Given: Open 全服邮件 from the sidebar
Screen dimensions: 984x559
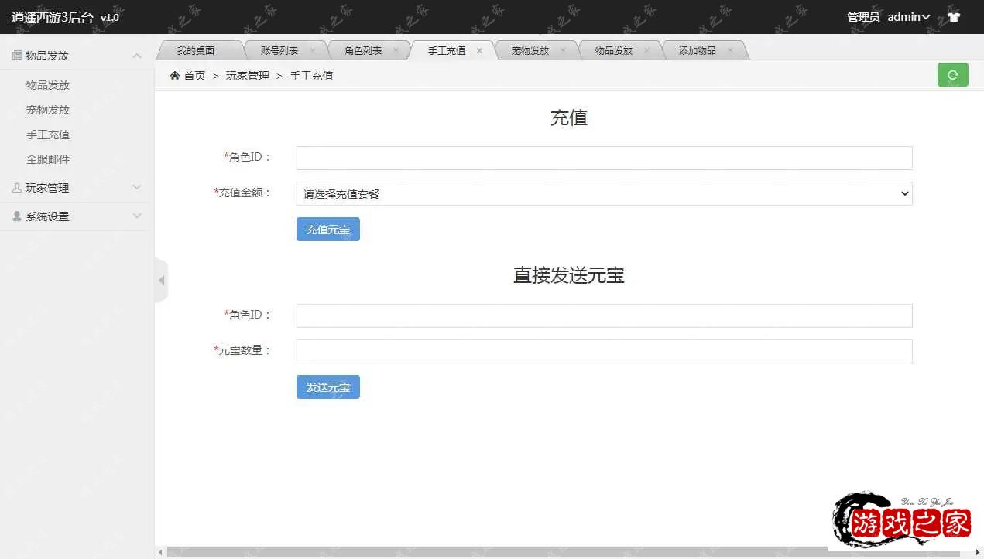Looking at the screenshot, I should (x=48, y=158).
